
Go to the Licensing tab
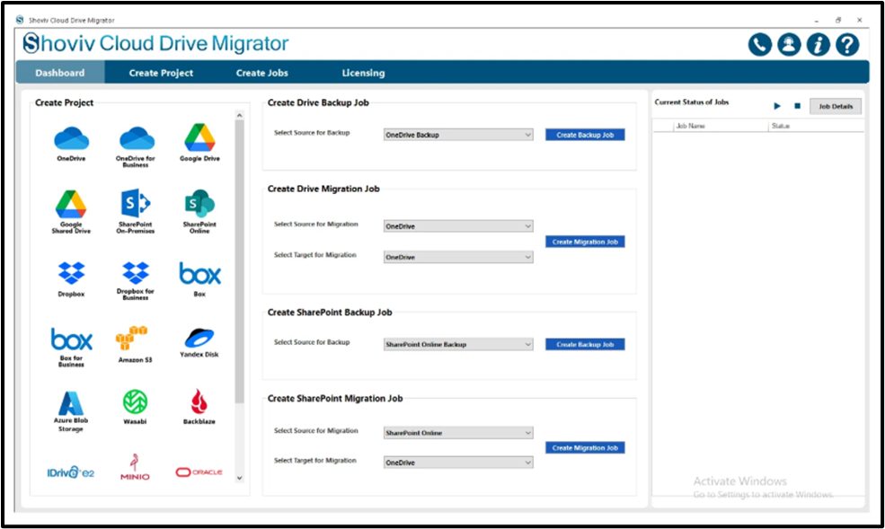pyautogui.click(x=364, y=73)
